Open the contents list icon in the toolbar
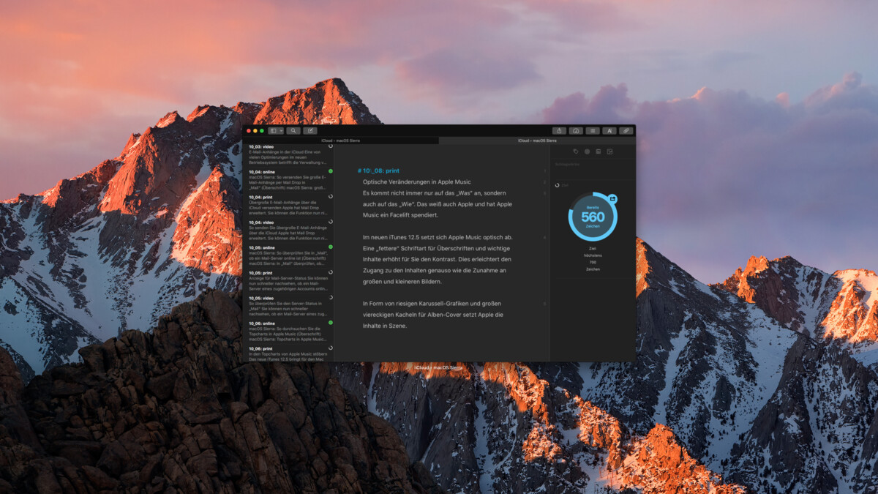The image size is (878, 494). (x=592, y=131)
